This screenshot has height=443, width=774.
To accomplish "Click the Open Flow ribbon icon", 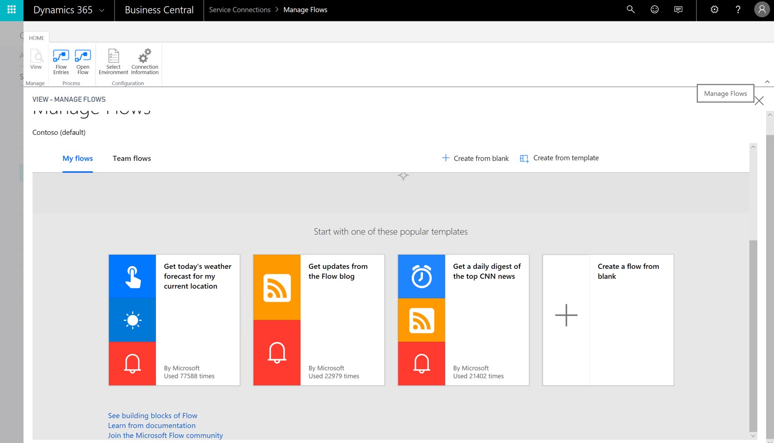I will pos(83,62).
